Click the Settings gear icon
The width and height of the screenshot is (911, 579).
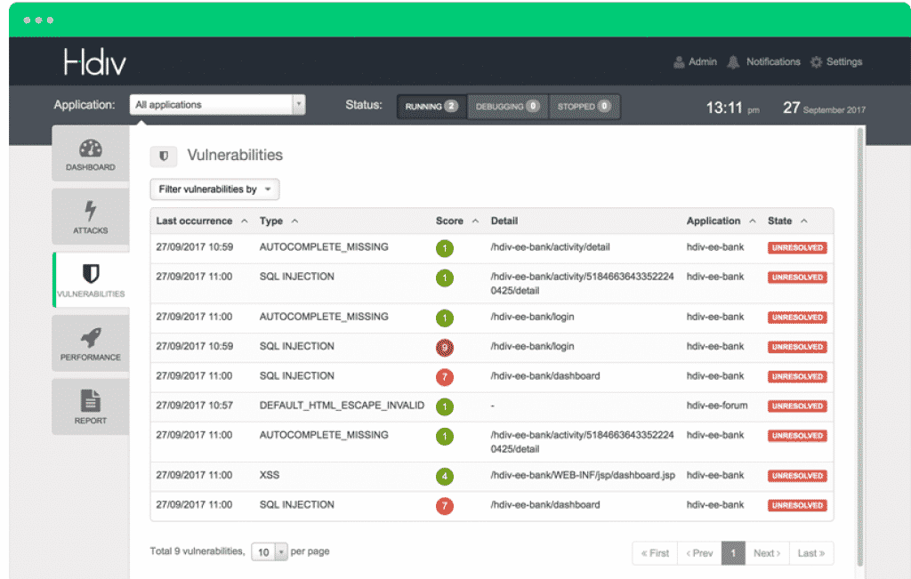(x=817, y=62)
